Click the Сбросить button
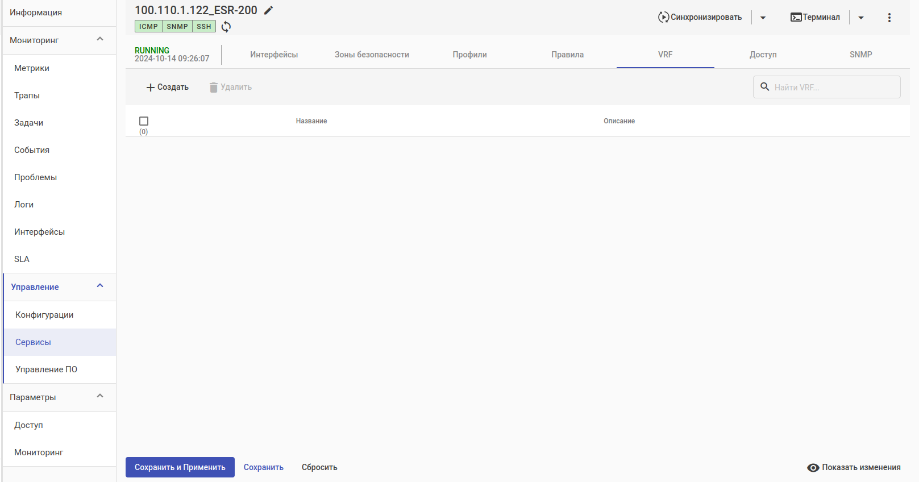The width and height of the screenshot is (919, 482). (x=319, y=467)
